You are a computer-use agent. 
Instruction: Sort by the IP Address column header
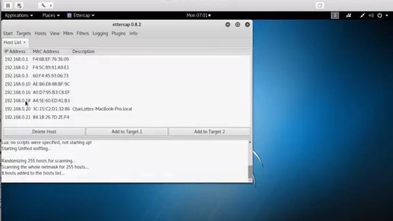click(x=15, y=52)
